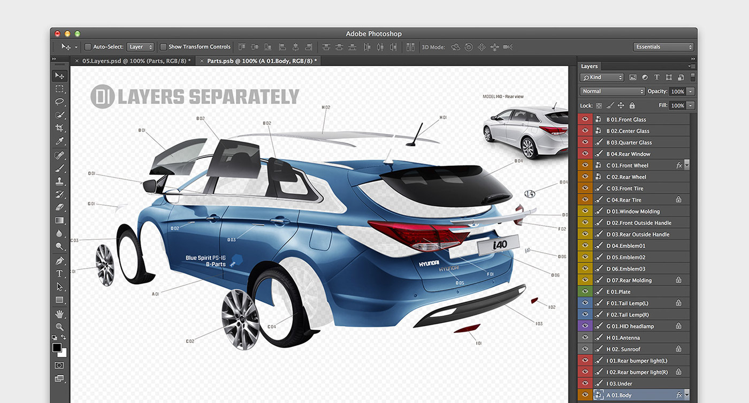This screenshot has width=749, height=403.
Task: Select the Gradient tool
Action: 59,220
